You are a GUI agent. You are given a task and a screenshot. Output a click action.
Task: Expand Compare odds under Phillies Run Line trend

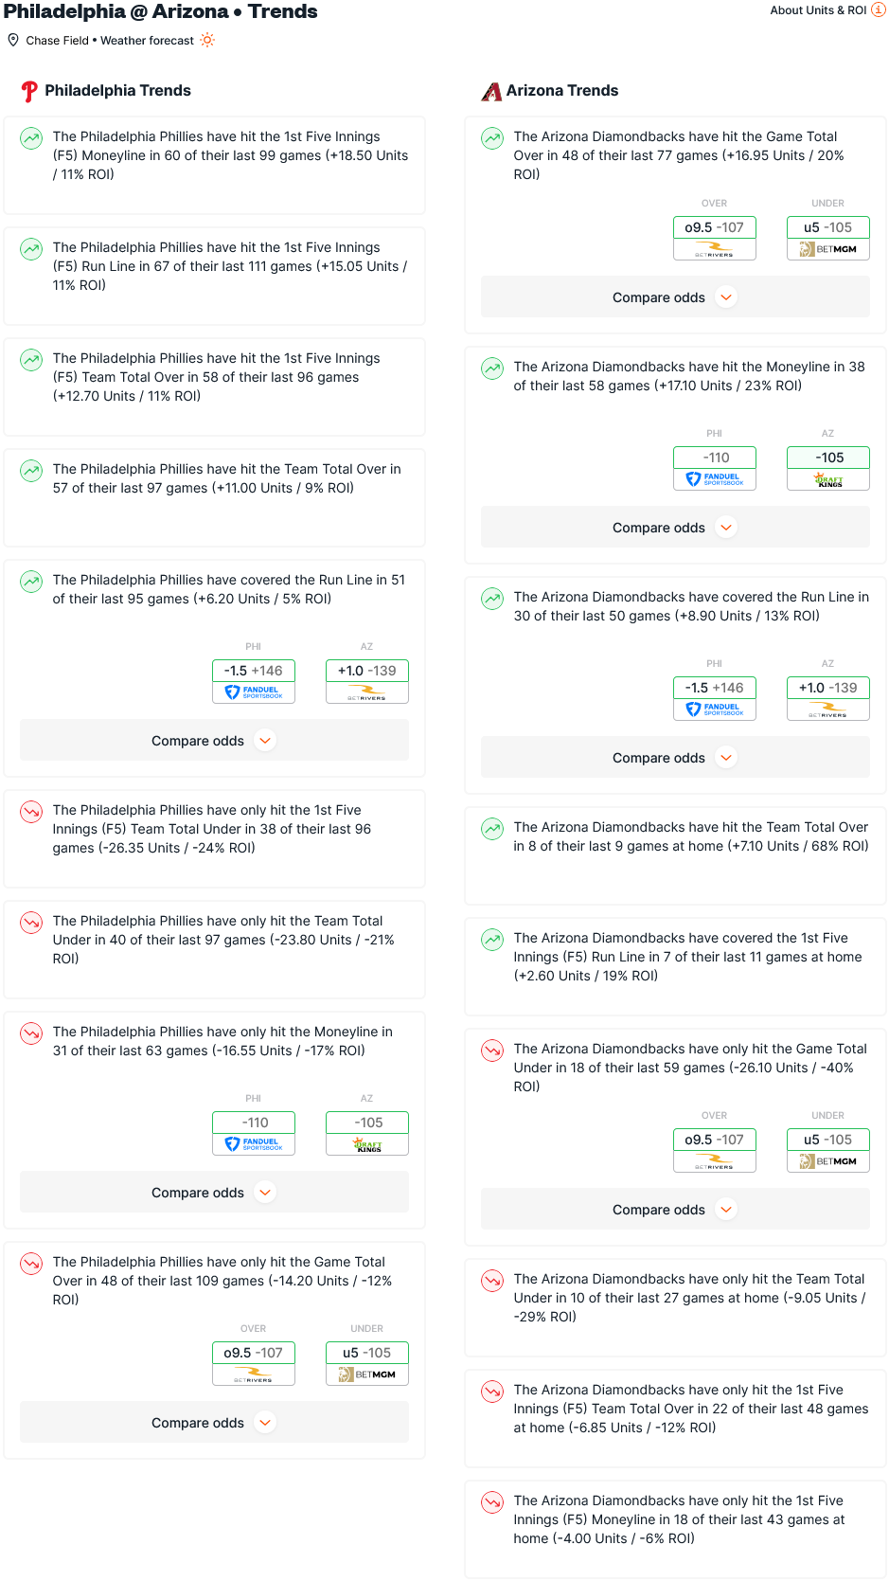[x=214, y=741]
